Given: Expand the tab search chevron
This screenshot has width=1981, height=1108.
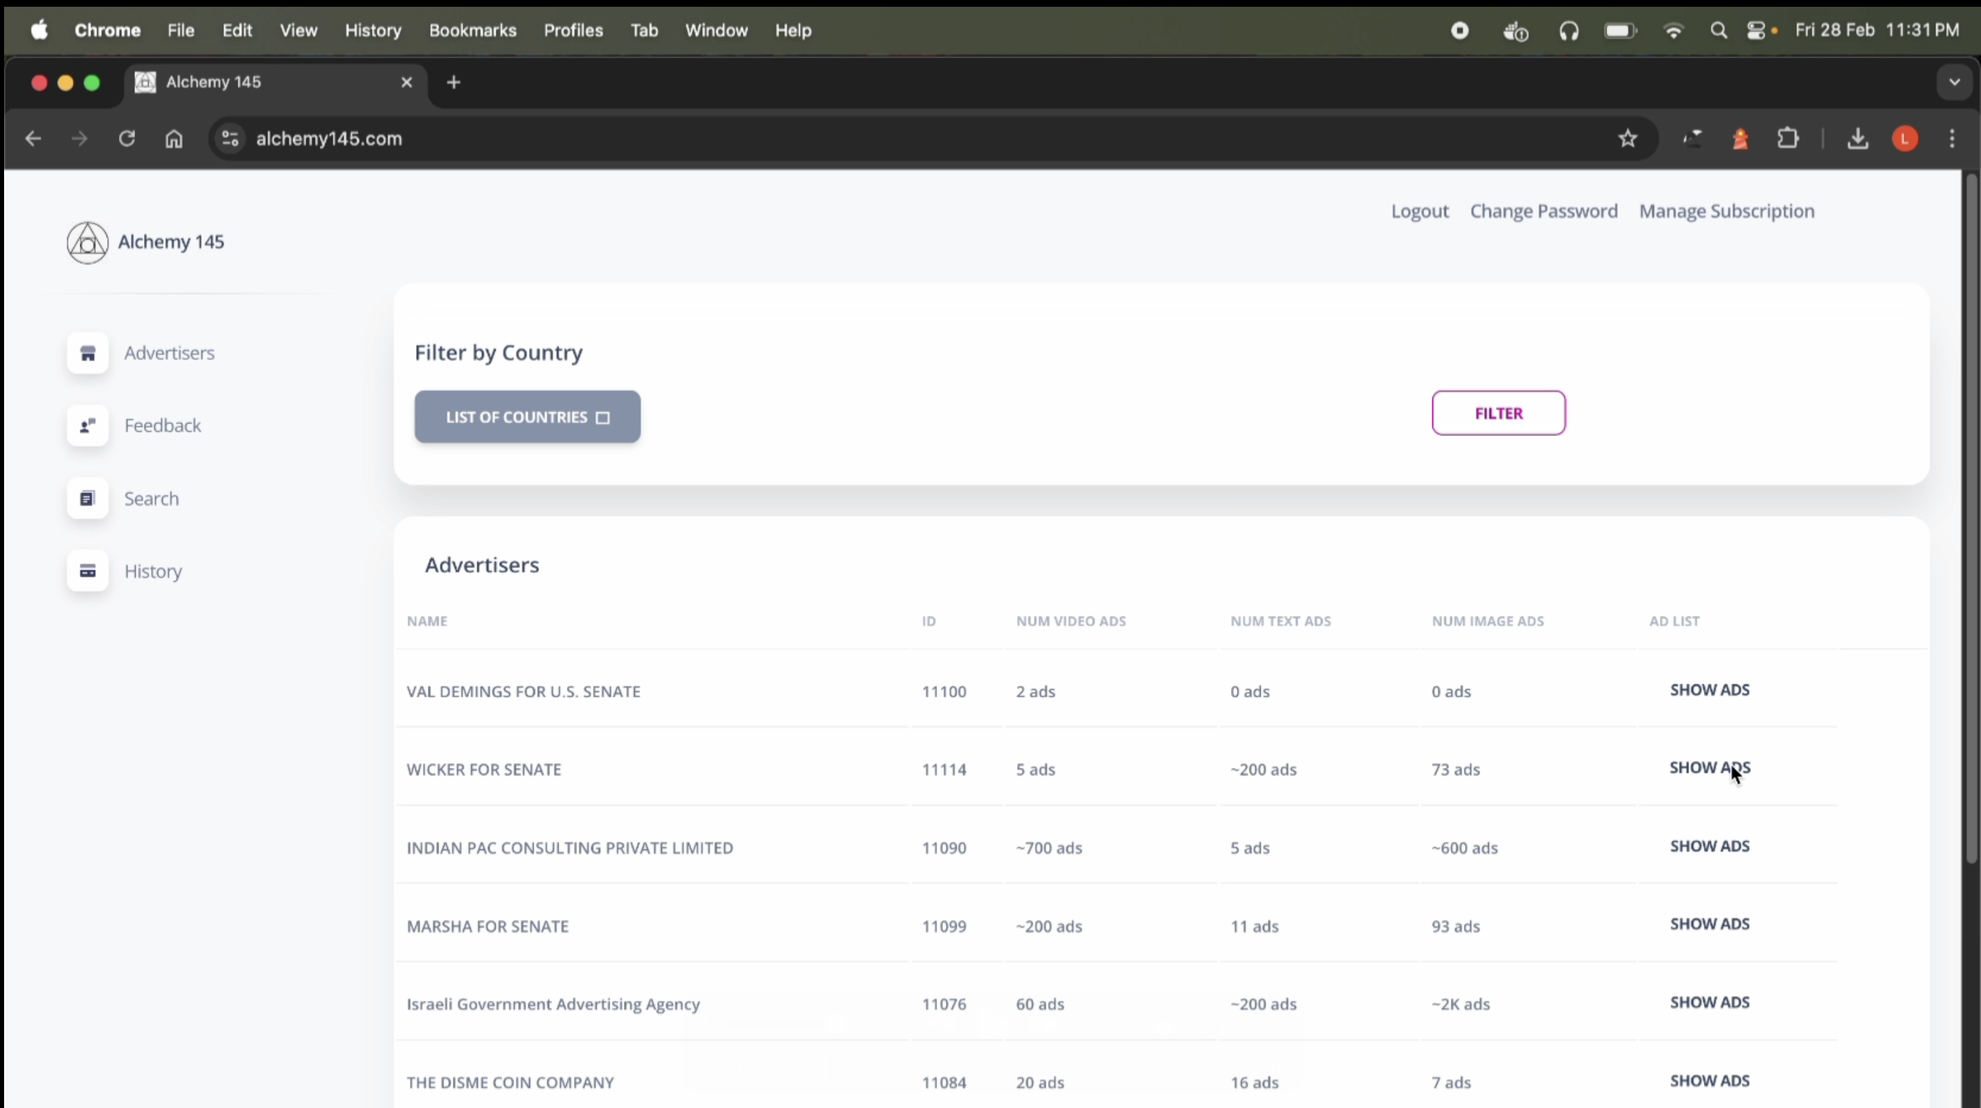Looking at the screenshot, I should pyautogui.click(x=1954, y=82).
